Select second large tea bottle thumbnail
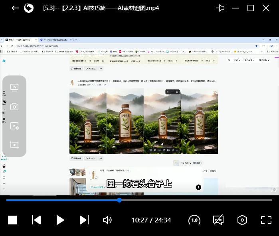The height and width of the screenshot is (236, 279). pos(125,121)
